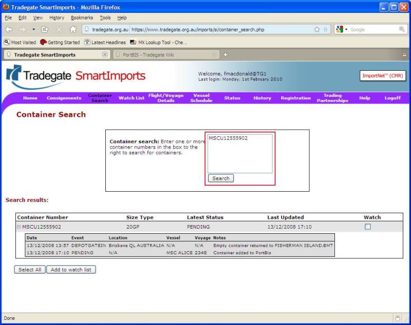Bookmark this page with the star icon
Viewport: 411px width, 325px height.
tap(317, 29)
